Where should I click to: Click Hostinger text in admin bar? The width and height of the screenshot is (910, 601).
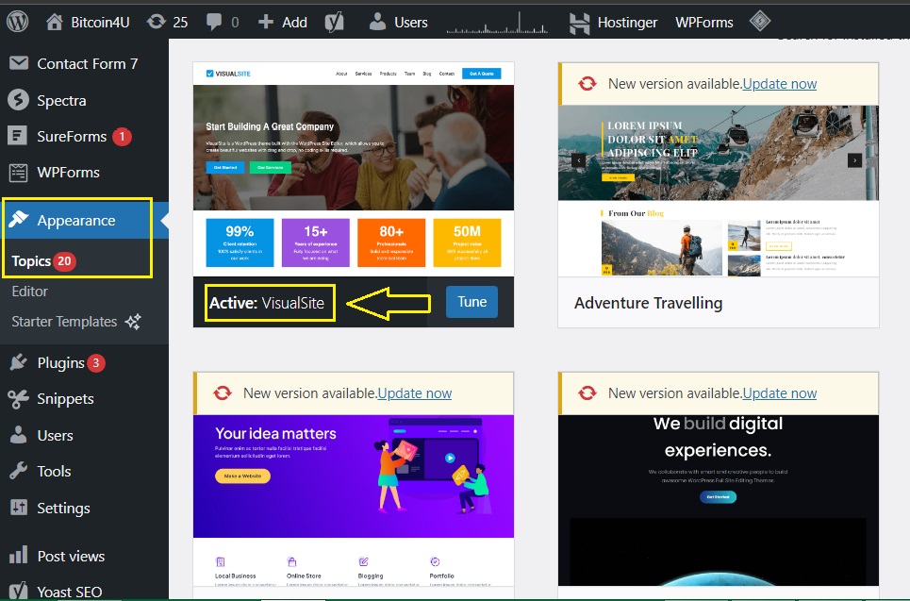pos(627,23)
